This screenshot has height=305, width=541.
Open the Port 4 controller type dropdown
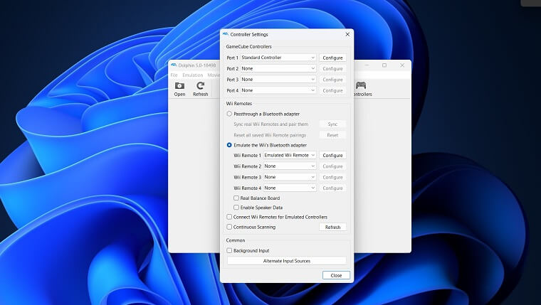pyautogui.click(x=278, y=90)
